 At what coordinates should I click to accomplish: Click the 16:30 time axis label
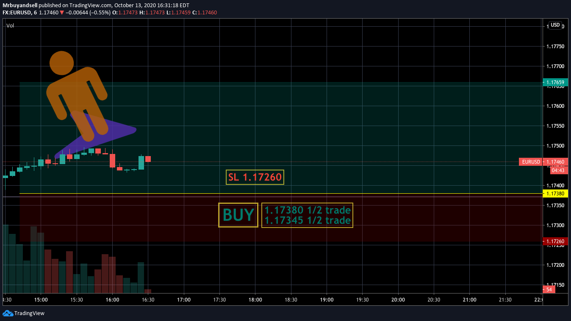point(148,300)
